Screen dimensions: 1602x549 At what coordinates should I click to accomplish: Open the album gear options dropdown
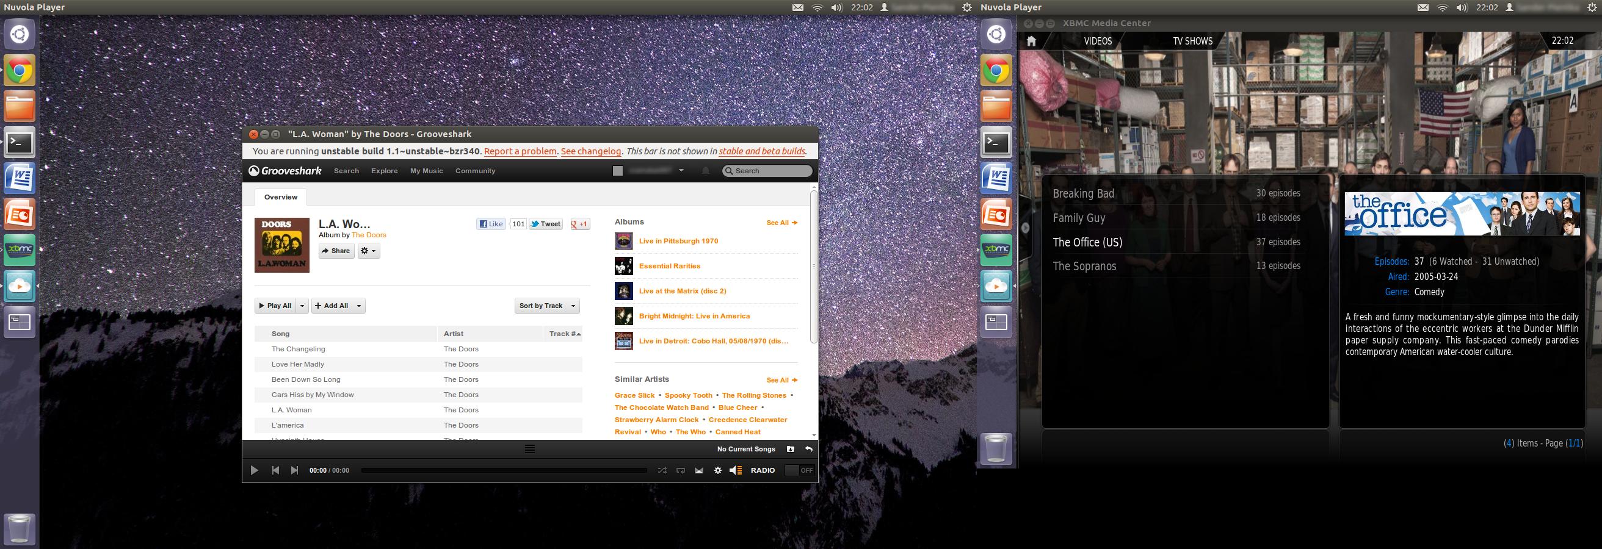[369, 251]
